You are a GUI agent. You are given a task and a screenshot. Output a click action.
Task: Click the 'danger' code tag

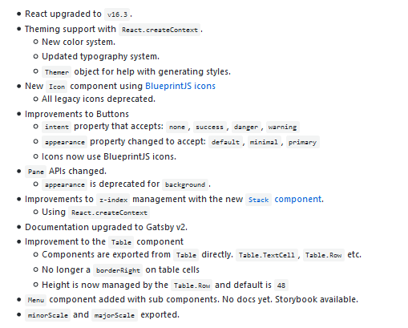click(246, 127)
